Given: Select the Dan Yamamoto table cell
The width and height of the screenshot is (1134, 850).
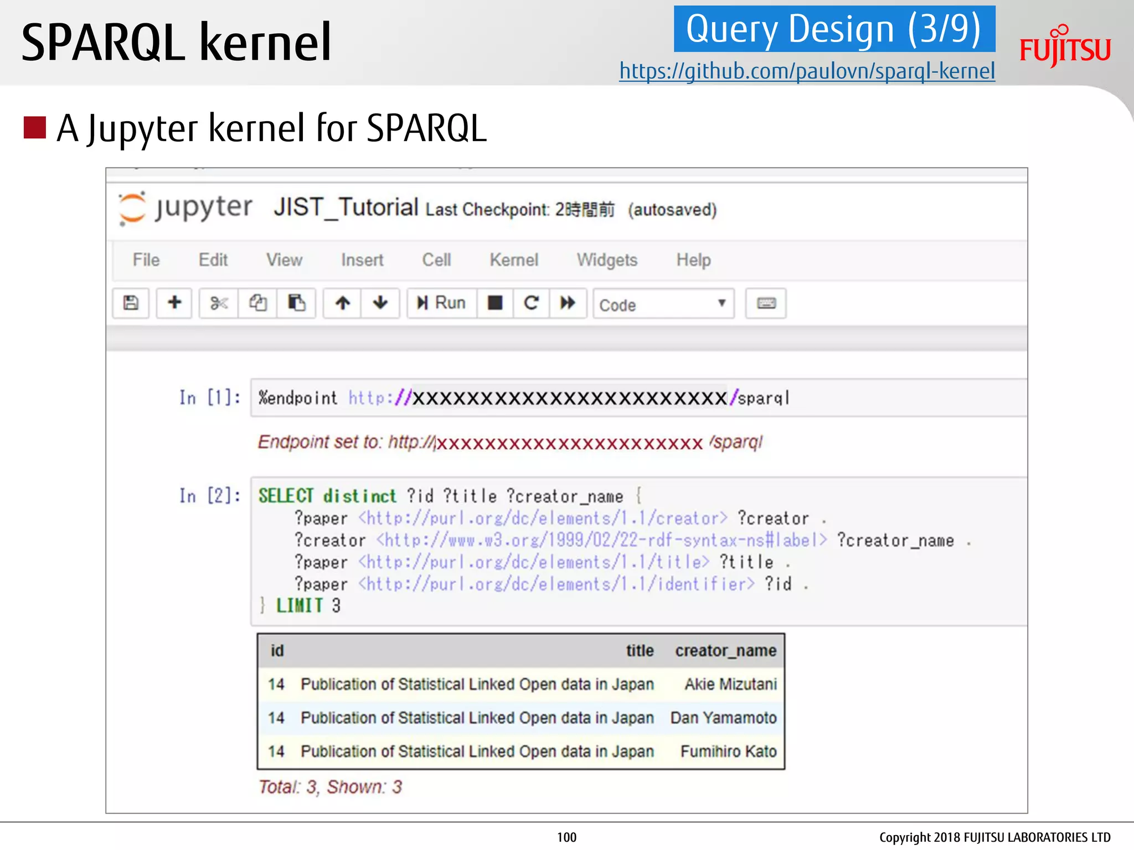Looking at the screenshot, I should (723, 718).
